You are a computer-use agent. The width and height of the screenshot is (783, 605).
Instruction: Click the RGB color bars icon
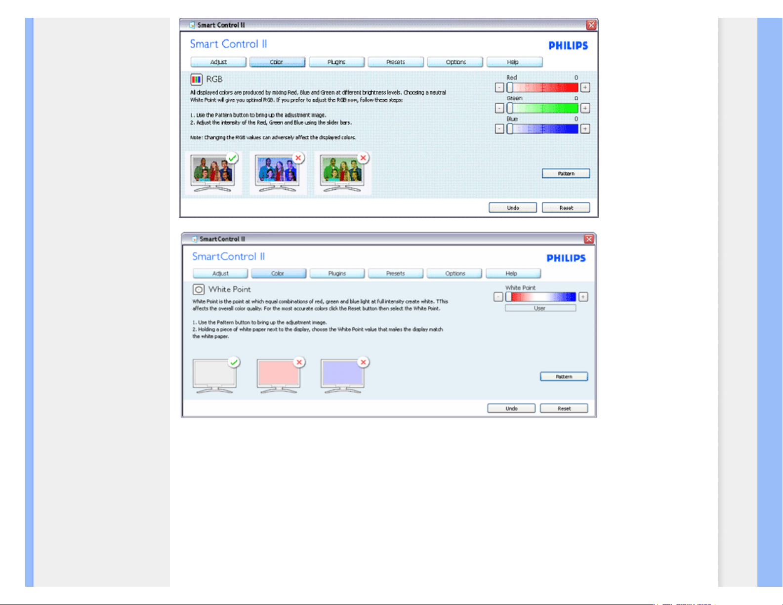196,80
